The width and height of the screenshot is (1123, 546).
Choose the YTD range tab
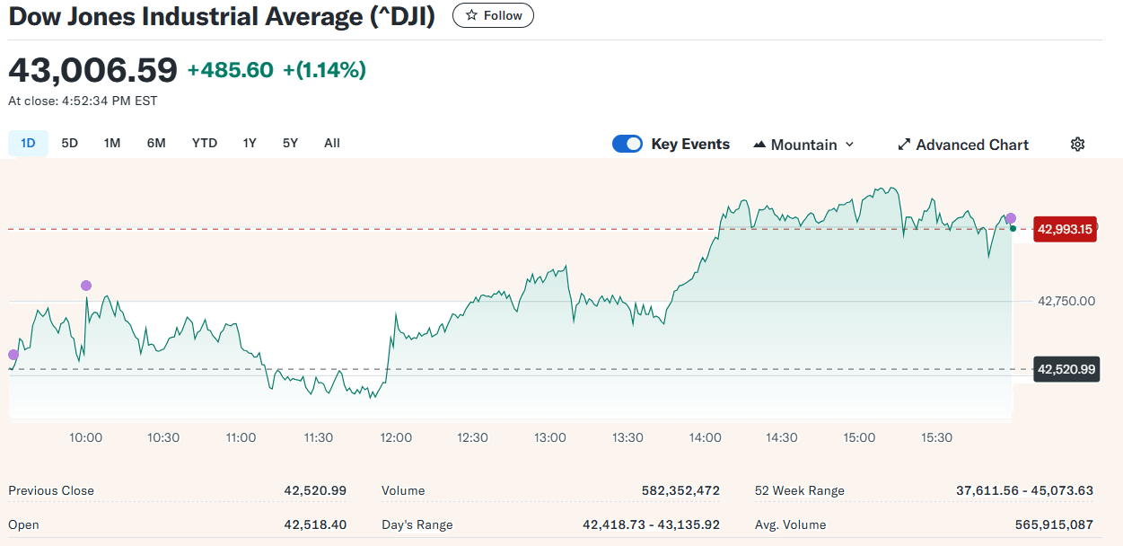(205, 143)
